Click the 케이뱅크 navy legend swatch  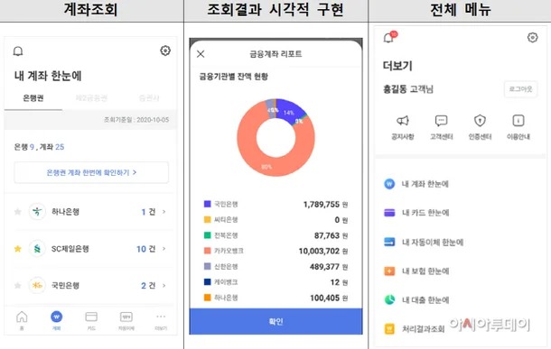pos(208,281)
